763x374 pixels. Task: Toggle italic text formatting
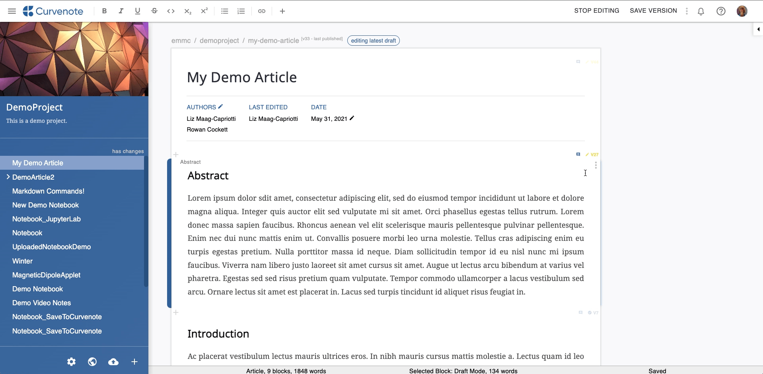121,11
